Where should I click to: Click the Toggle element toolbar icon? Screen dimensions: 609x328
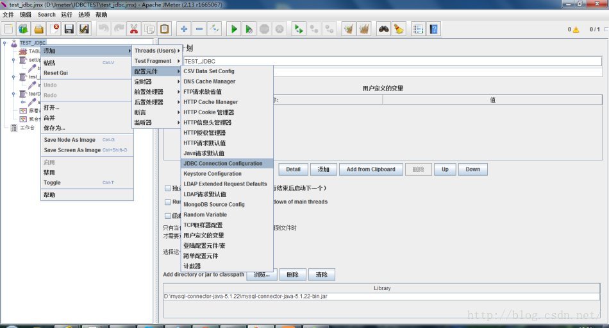(214, 29)
